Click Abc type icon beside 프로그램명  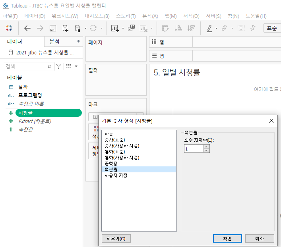point(11,95)
